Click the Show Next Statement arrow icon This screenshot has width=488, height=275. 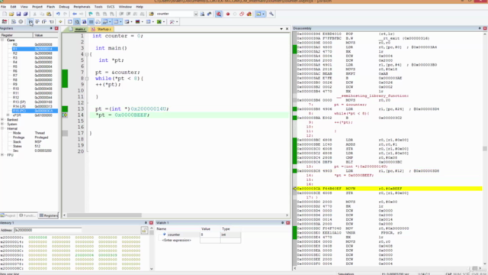coord(60,22)
